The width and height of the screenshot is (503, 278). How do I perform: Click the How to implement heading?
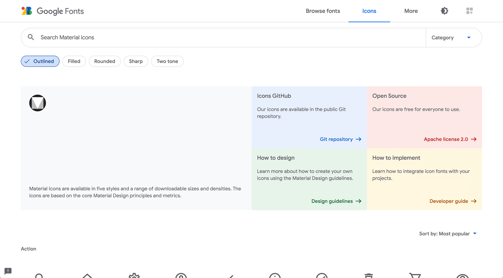396,158
